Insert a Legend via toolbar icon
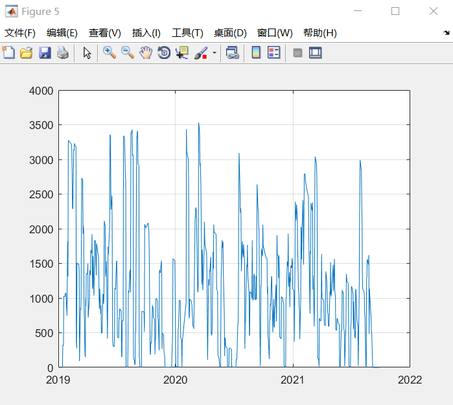This screenshot has width=453, height=405. click(x=274, y=53)
